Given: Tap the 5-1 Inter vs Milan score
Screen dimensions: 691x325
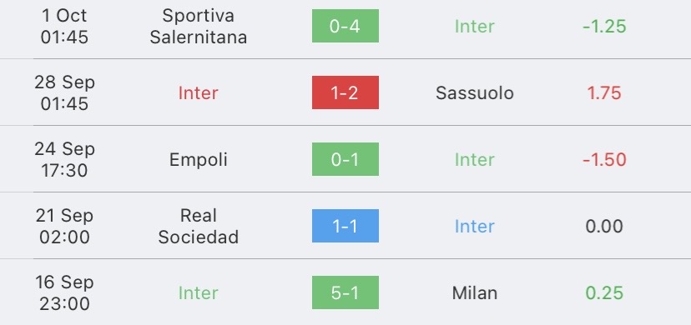Looking at the screenshot, I should click(345, 292).
